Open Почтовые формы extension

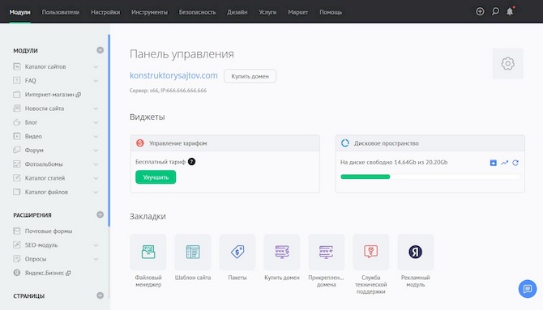tap(48, 231)
